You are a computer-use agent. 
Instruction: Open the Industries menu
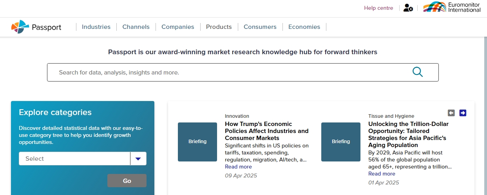[96, 27]
